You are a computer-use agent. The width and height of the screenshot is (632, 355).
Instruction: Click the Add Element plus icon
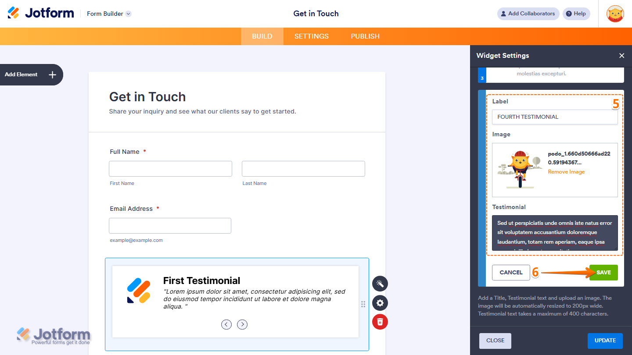pos(52,75)
